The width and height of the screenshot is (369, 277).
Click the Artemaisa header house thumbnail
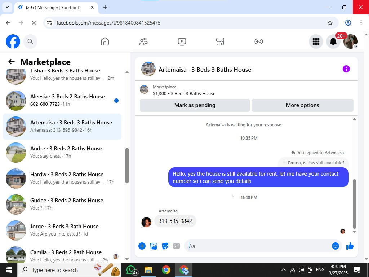click(148, 69)
